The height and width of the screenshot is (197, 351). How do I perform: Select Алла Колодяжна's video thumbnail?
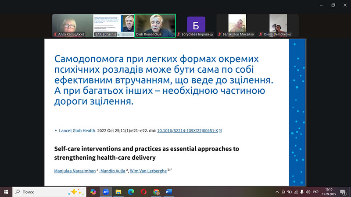pyautogui.click(x=72, y=25)
